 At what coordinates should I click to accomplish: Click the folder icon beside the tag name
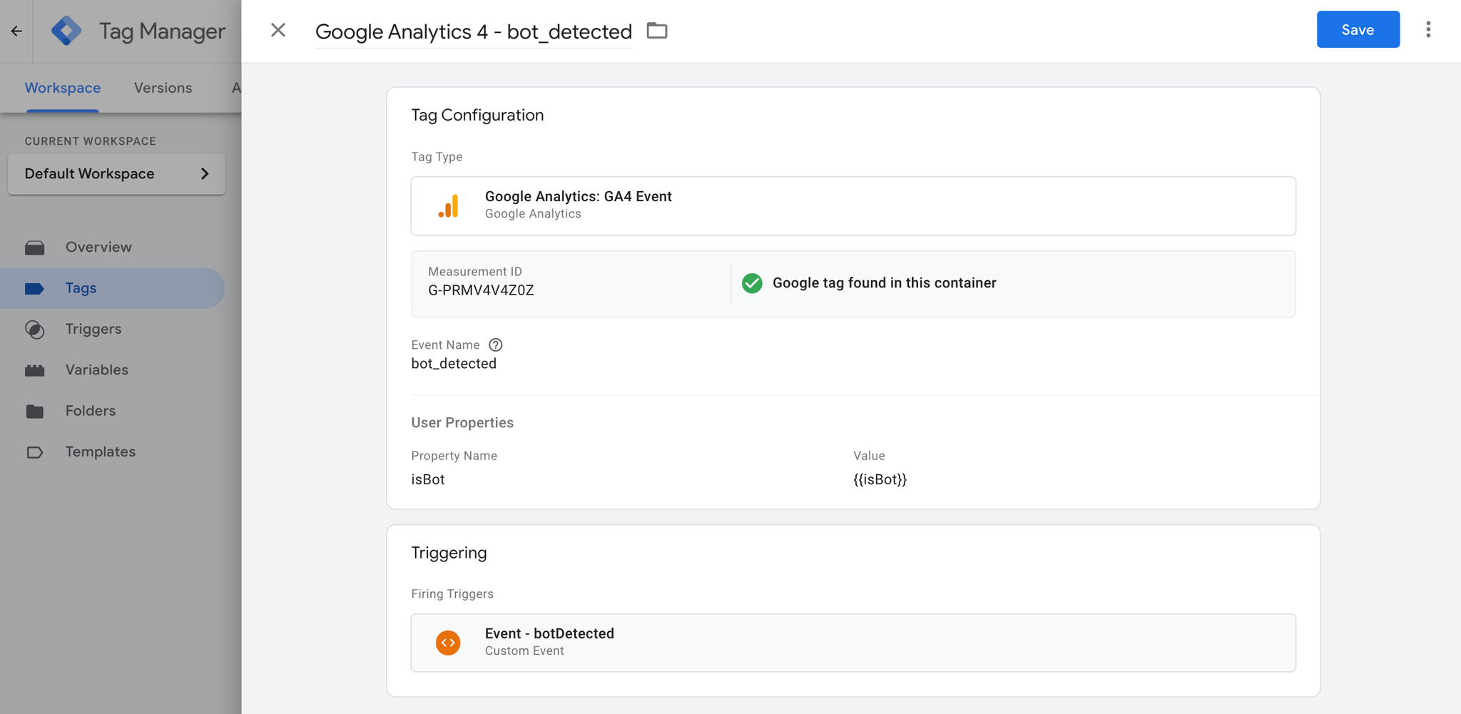pos(657,31)
